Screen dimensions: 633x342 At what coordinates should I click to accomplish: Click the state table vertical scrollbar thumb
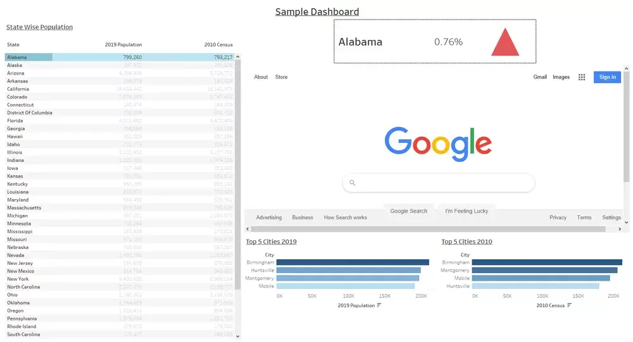coord(238,174)
